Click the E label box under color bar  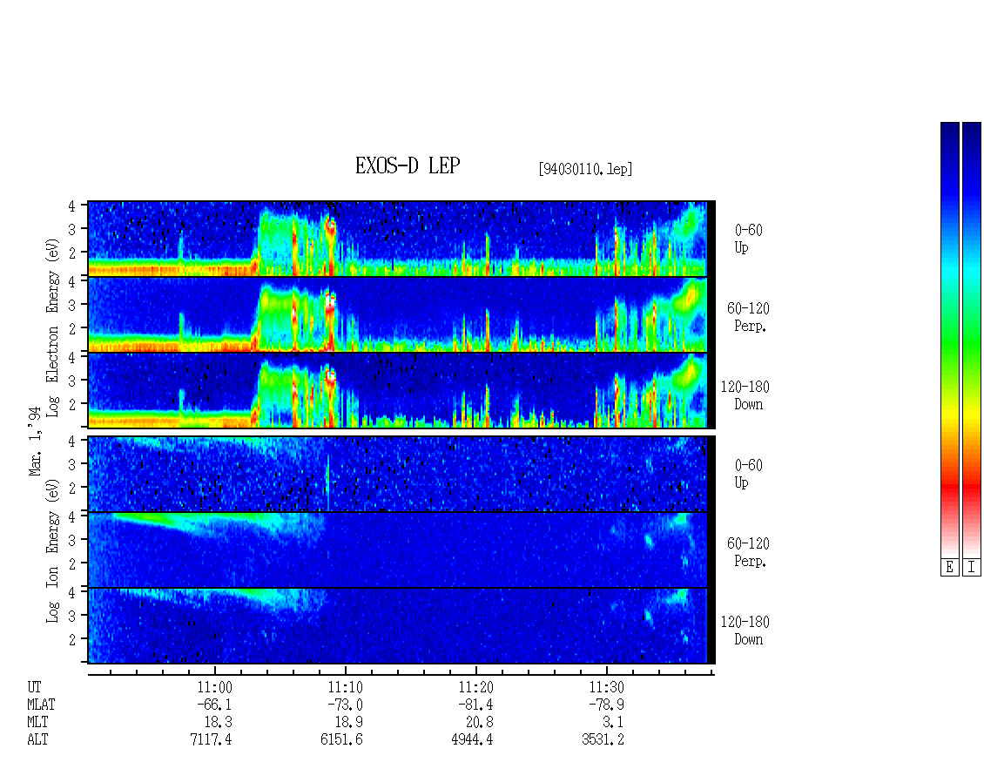coord(949,568)
